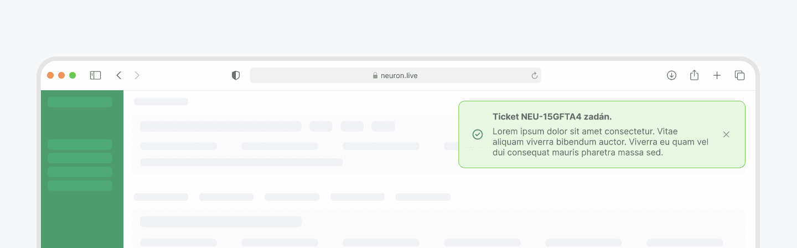Go back with the left chevron
This screenshot has height=248, width=797.
pos(118,75)
